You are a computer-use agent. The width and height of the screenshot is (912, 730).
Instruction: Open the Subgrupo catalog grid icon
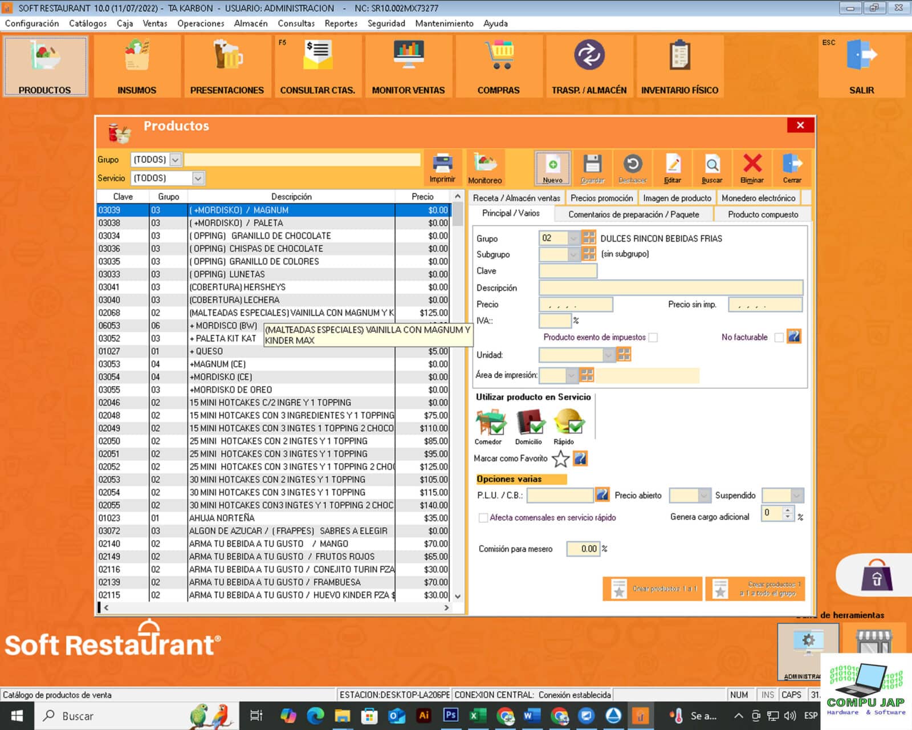coord(589,254)
